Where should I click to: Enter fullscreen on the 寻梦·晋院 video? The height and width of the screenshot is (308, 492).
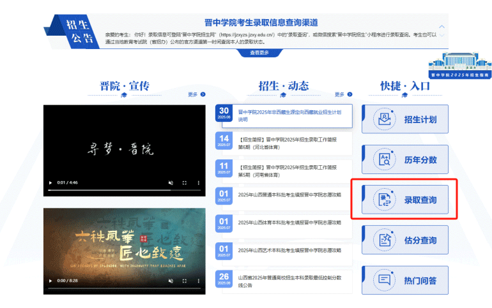[x=185, y=183]
